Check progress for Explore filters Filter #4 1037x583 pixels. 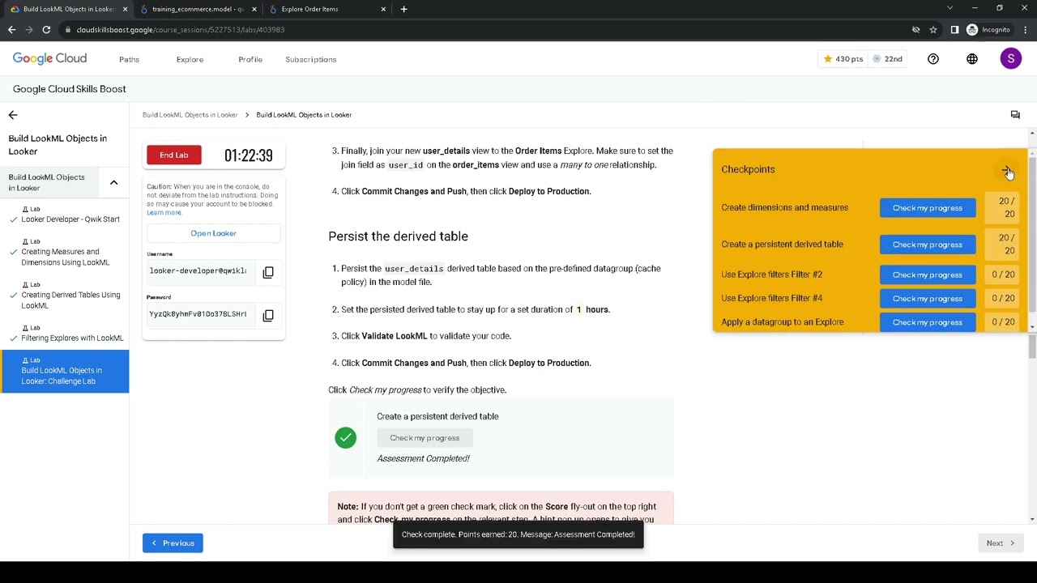928,299
